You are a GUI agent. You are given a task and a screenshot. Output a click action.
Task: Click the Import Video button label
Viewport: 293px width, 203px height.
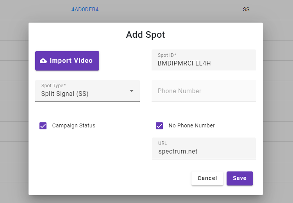[71, 60]
